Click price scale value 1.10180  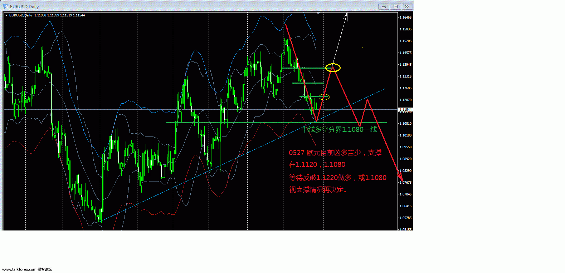(405, 135)
